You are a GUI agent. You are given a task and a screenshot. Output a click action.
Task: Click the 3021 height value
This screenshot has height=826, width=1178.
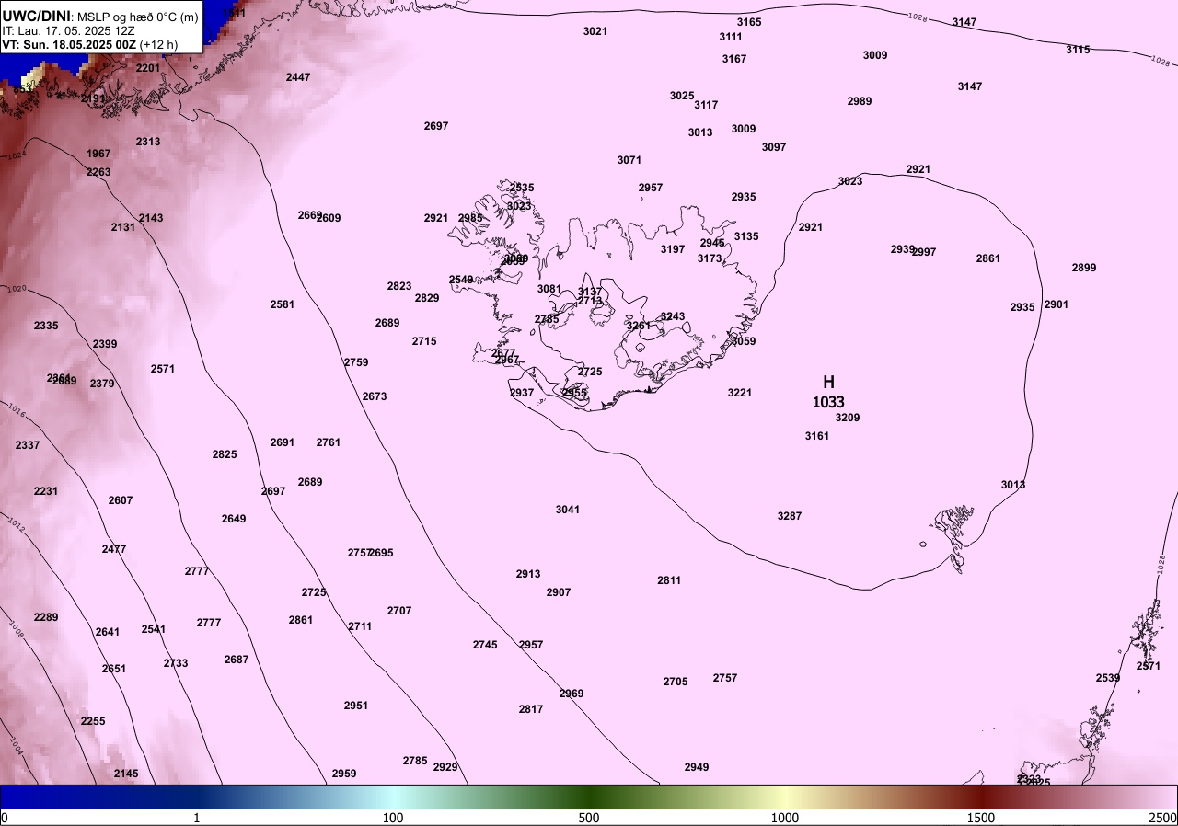(x=595, y=31)
